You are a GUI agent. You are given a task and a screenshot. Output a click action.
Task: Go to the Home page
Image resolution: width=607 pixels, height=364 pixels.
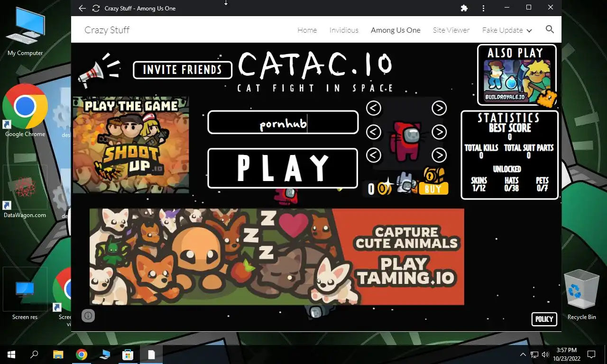pyautogui.click(x=307, y=30)
